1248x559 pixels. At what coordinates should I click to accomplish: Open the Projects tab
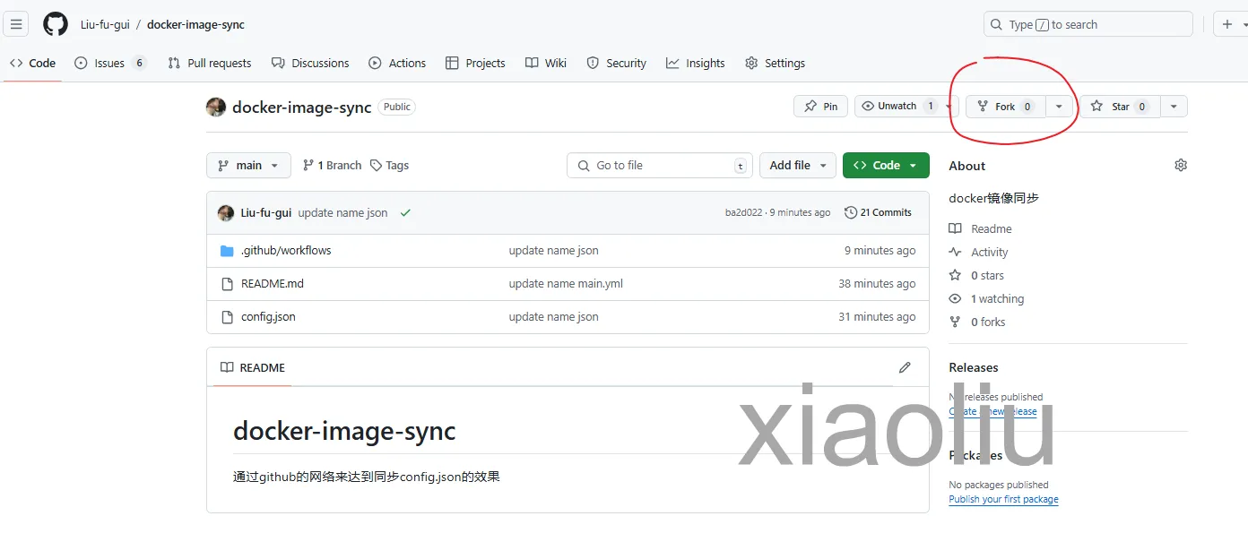click(475, 63)
